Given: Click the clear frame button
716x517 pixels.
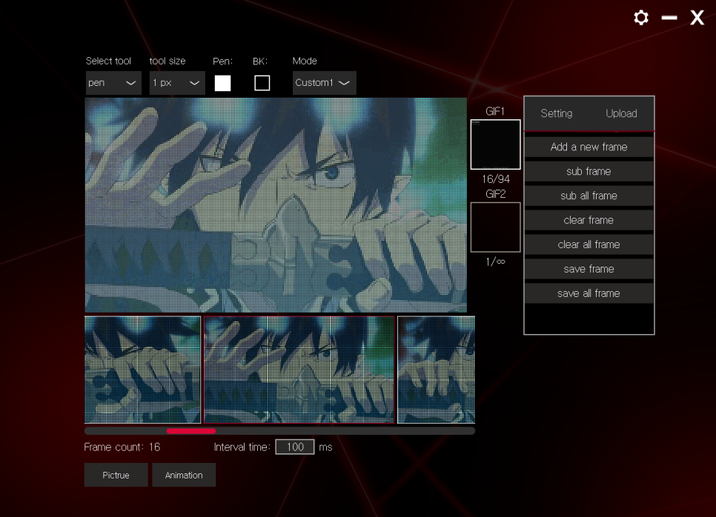Looking at the screenshot, I should coord(589,220).
